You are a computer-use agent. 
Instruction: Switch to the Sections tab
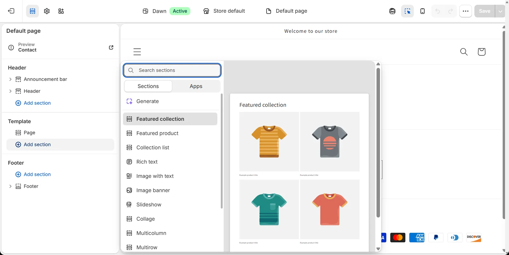[x=148, y=86]
